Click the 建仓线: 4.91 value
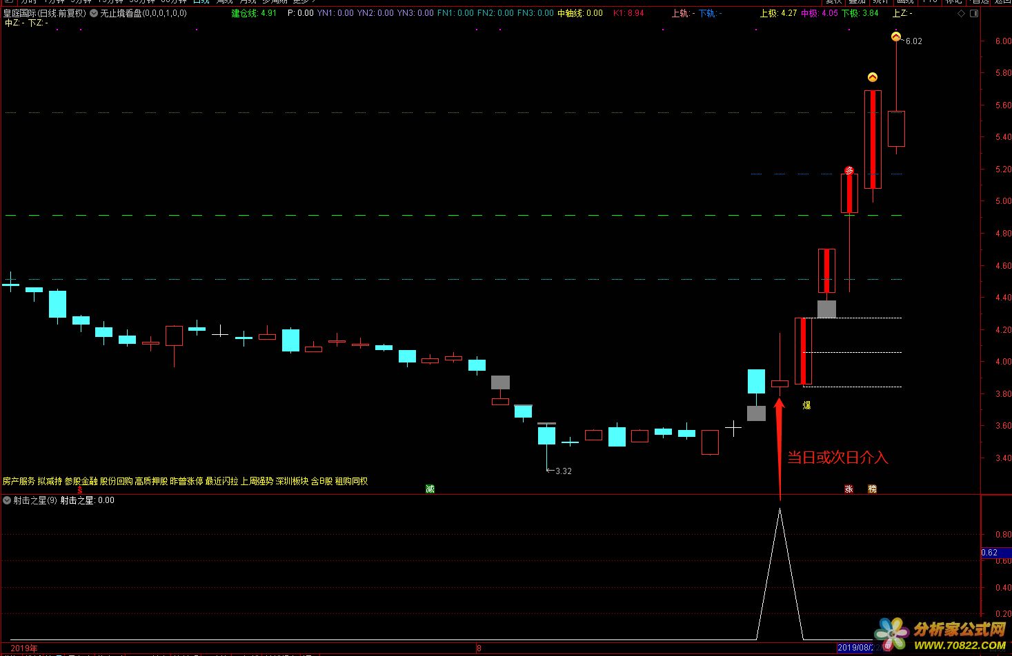 pyautogui.click(x=254, y=13)
